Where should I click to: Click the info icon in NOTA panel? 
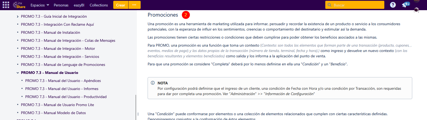pyautogui.click(x=153, y=83)
